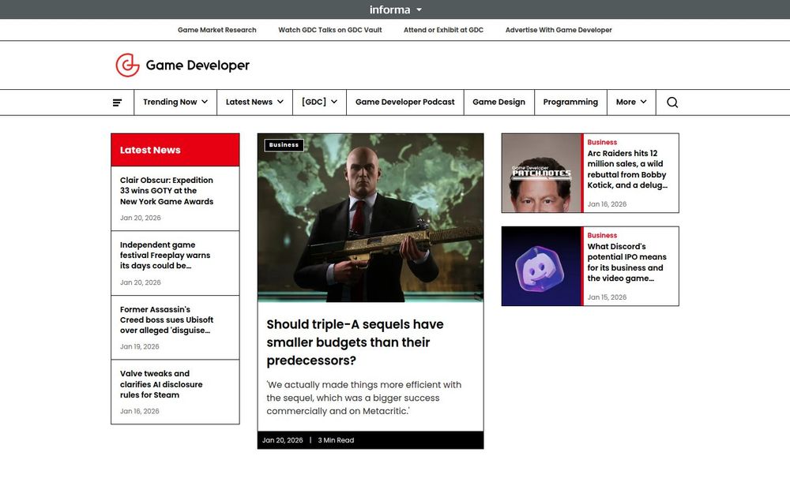The image size is (790, 493).
Task: Click the Game Developer logo icon
Action: [x=127, y=65]
